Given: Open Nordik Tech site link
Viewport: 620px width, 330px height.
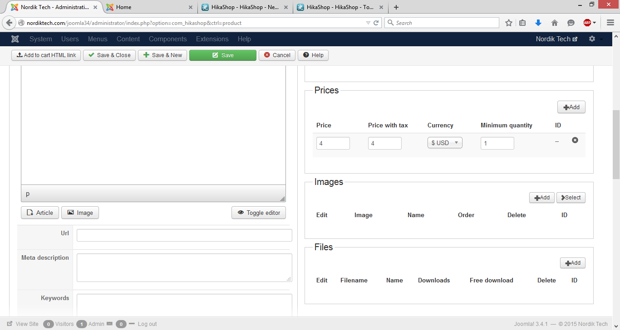Looking at the screenshot, I should (x=557, y=39).
